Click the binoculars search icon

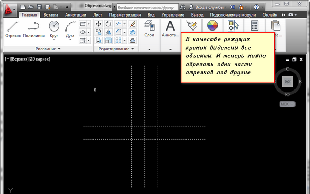pyautogui.click(x=183, y=7)
